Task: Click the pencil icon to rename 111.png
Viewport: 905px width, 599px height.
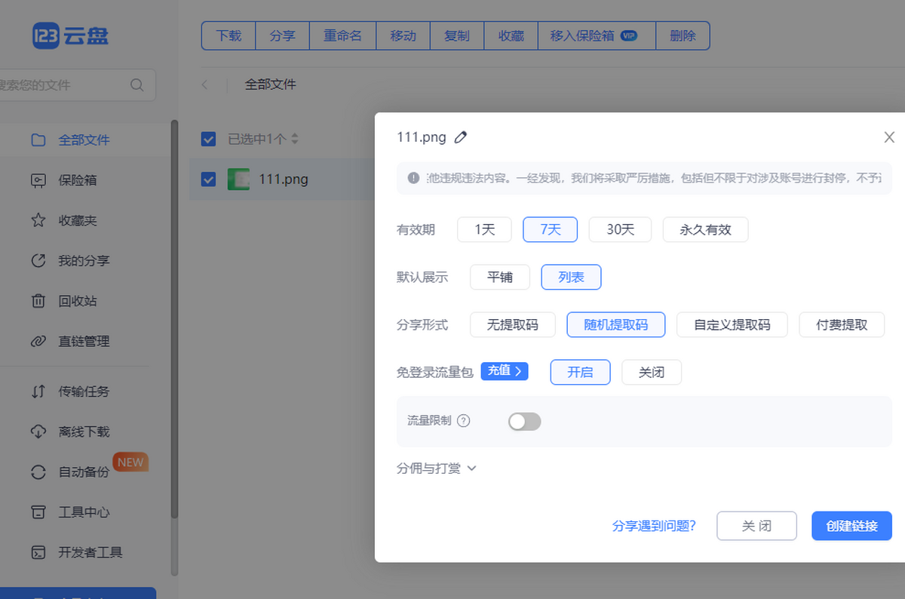Action: coord(461,137)
